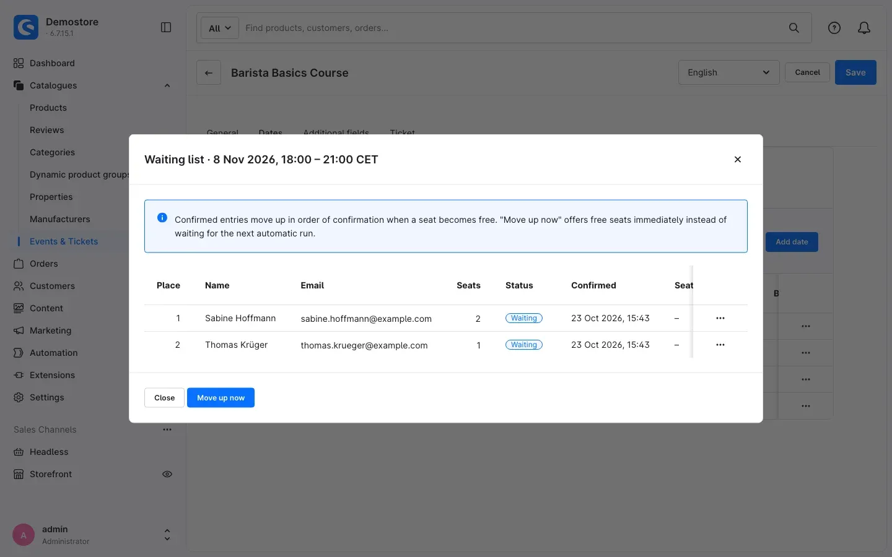Viewport: 892px width, 557px height.
Task: Open actions menu for Thomas Krüger
Action: [x=720, y=345]
